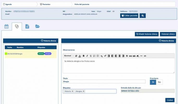The height and width of the screenshot is (104, 178).
Task: Toggle underline formatting in editor
Action: coord(91,56)
